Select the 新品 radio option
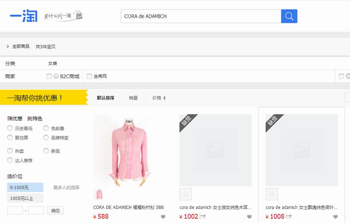 pos(46,151)
